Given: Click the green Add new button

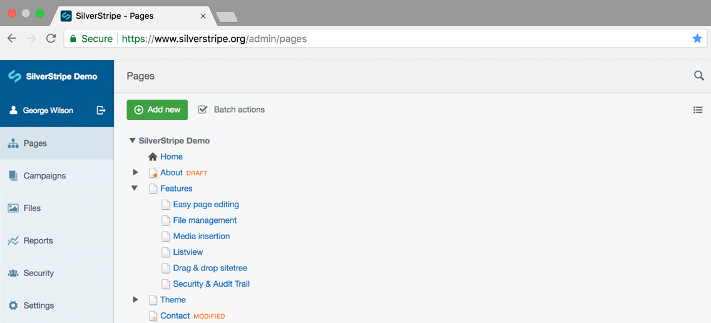Looking at the screenshot, I should pos(157,110).
